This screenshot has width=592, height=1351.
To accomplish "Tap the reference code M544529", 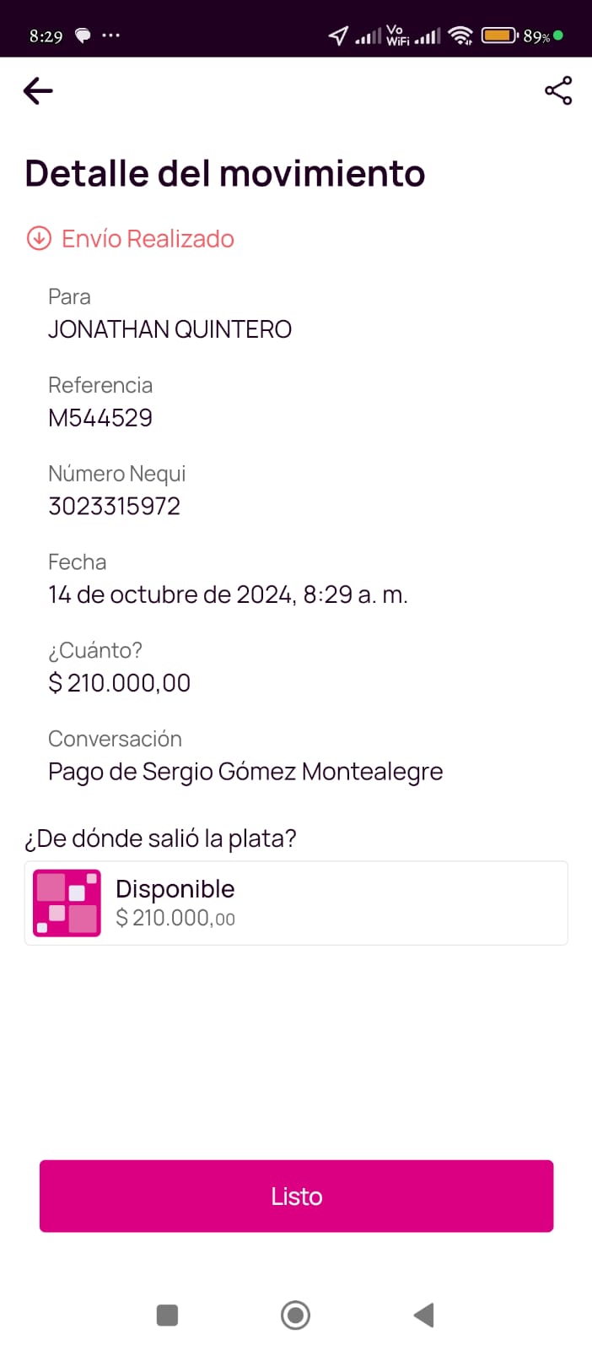I will pos(100,418).
